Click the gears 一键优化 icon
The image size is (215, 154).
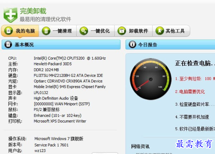[84, 31]
